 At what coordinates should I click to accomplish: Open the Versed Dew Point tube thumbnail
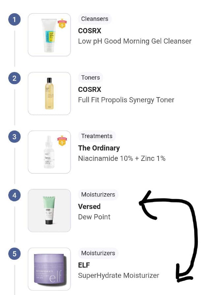[49, 210]
